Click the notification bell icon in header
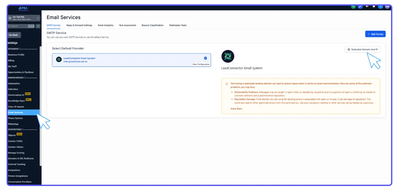Image resolution: width=399 pixels, height=192 pixels. (x=374, y=7)
